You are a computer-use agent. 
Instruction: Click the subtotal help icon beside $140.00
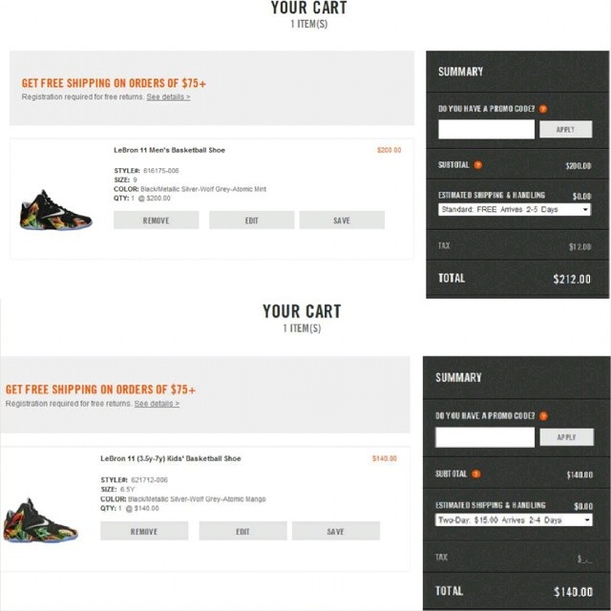[x=475, y=474]
